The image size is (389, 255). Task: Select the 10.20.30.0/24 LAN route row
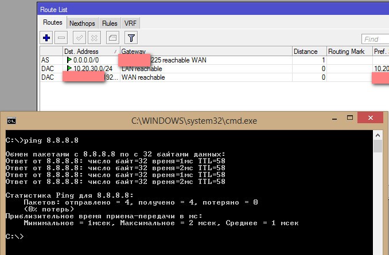(172, 69)
